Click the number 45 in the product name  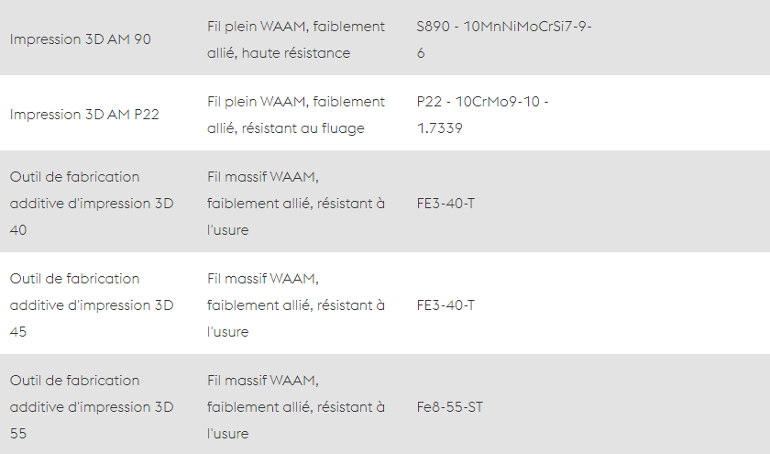(x=17, y=332)
